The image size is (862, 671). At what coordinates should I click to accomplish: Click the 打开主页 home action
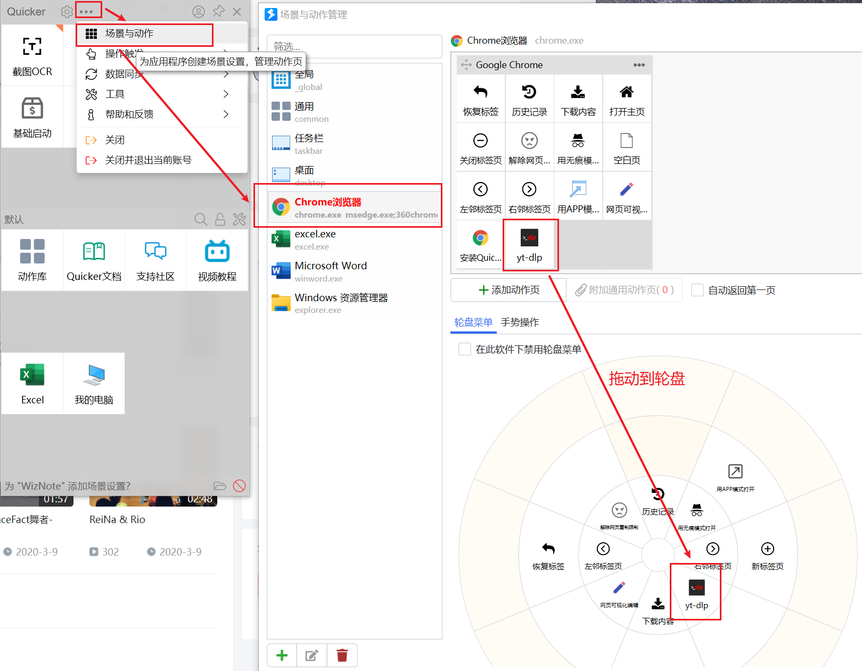627,99
